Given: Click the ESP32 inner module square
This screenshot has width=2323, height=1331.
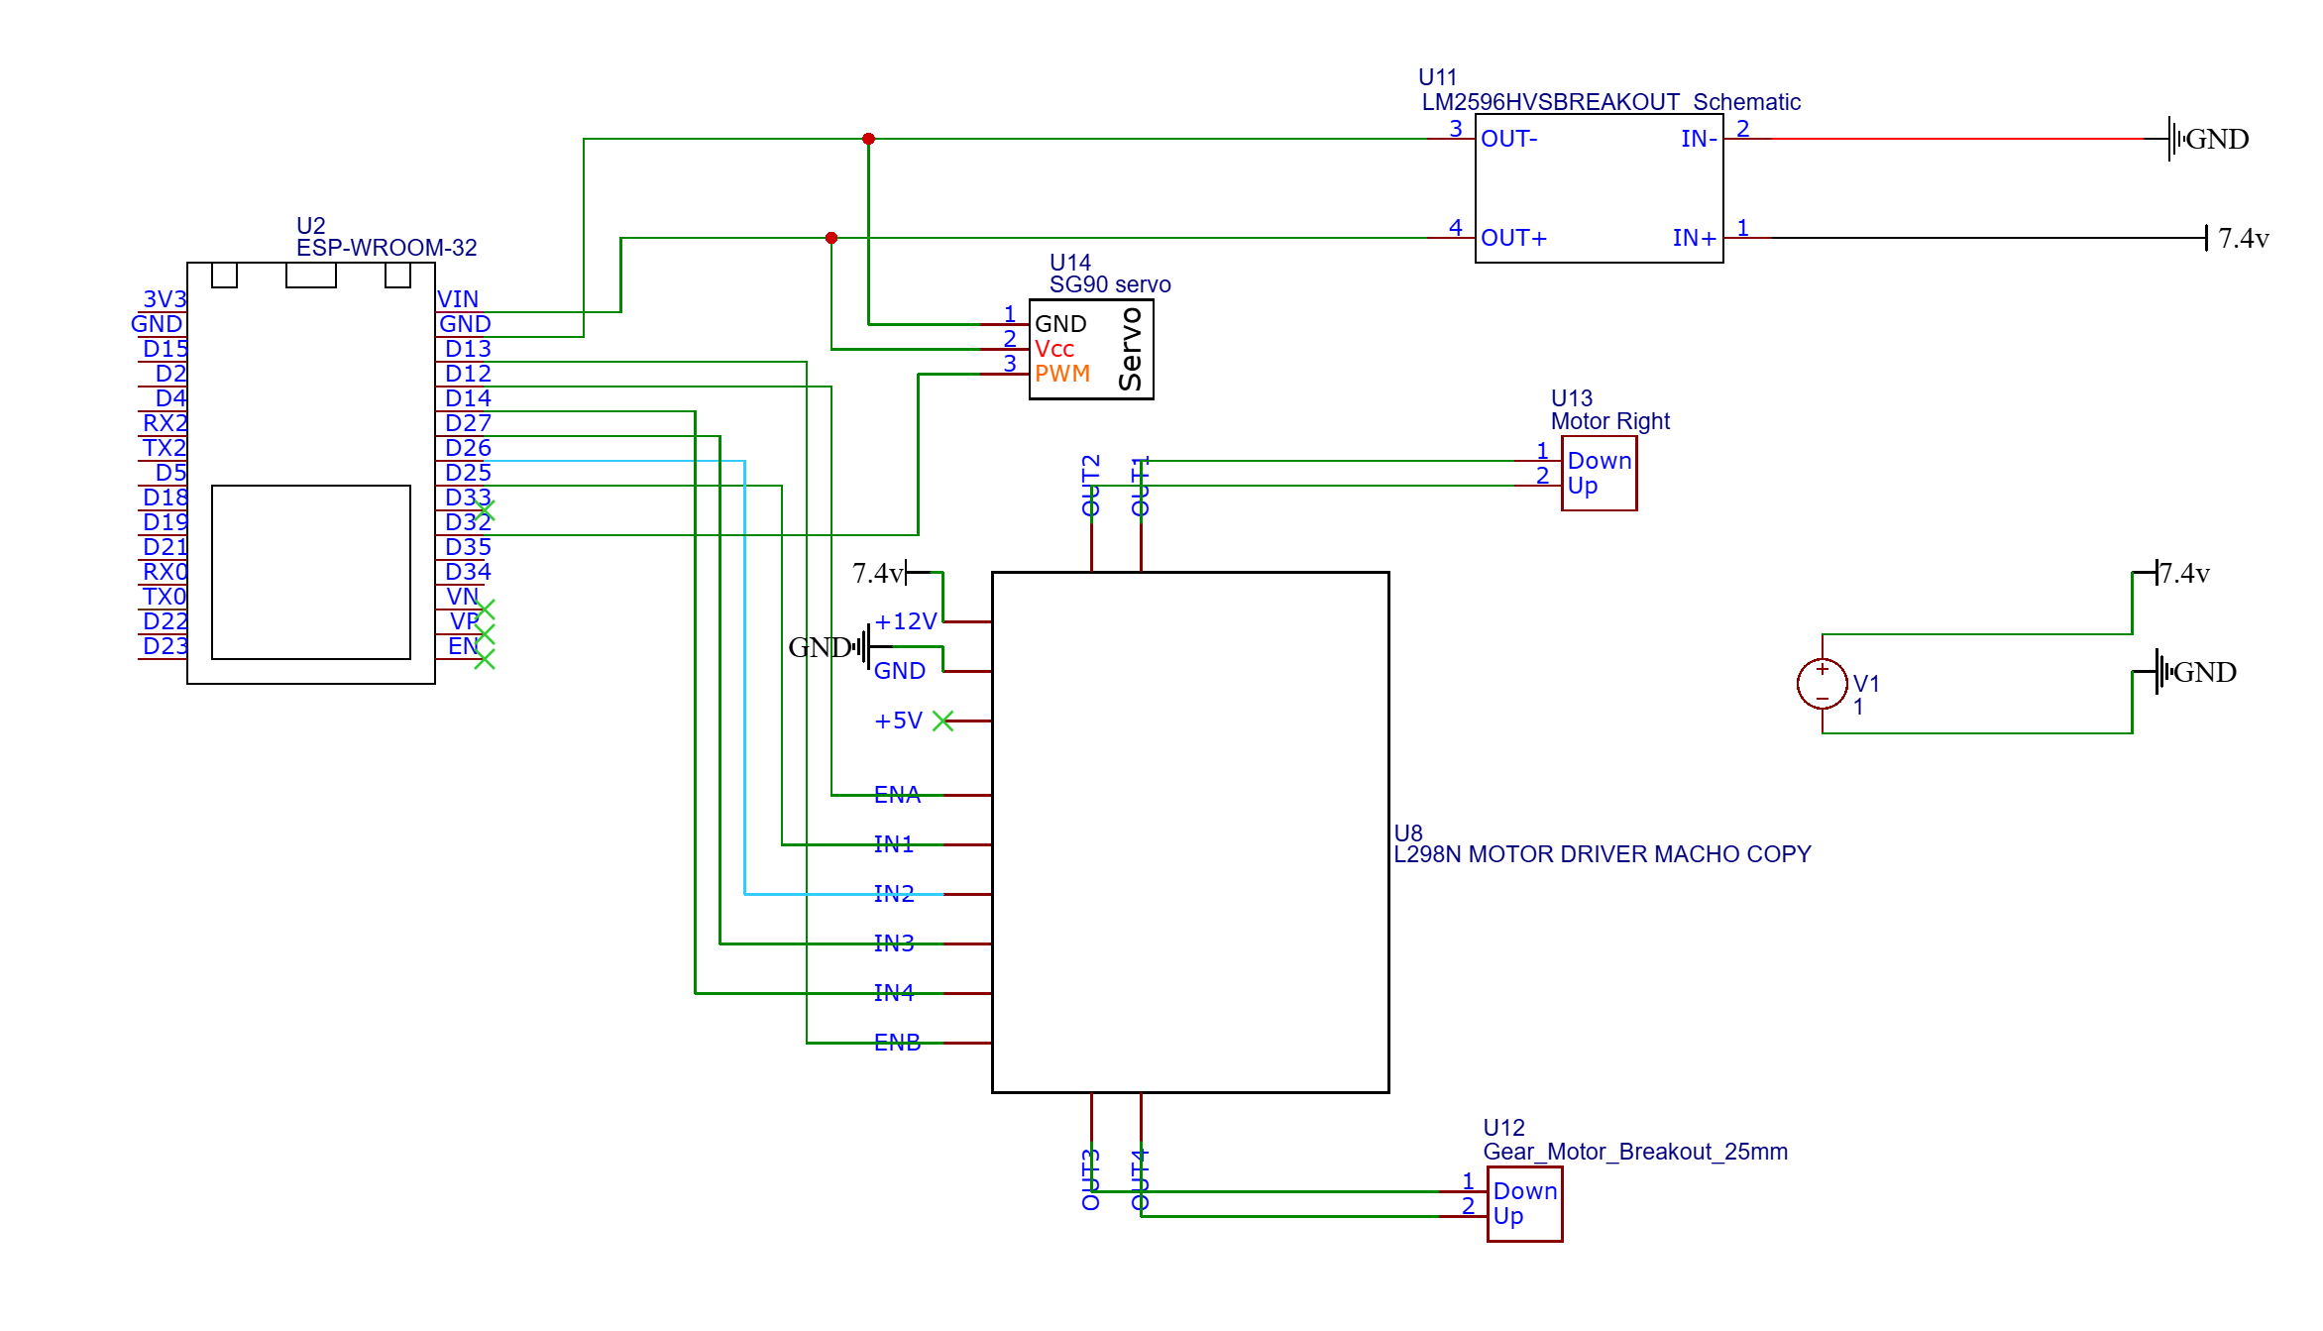Looking at the screenshot, I should pyautogui.click(x=311, y=572).
